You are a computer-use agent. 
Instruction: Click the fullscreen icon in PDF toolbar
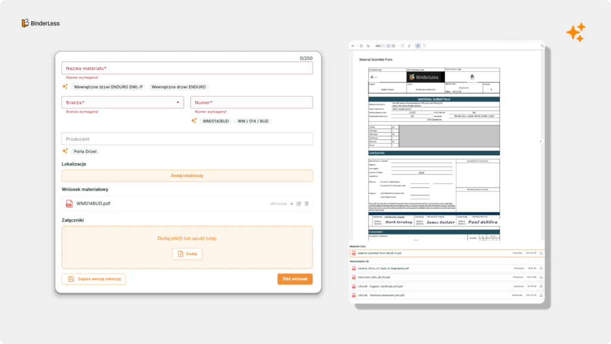click(x=403, y=45)
